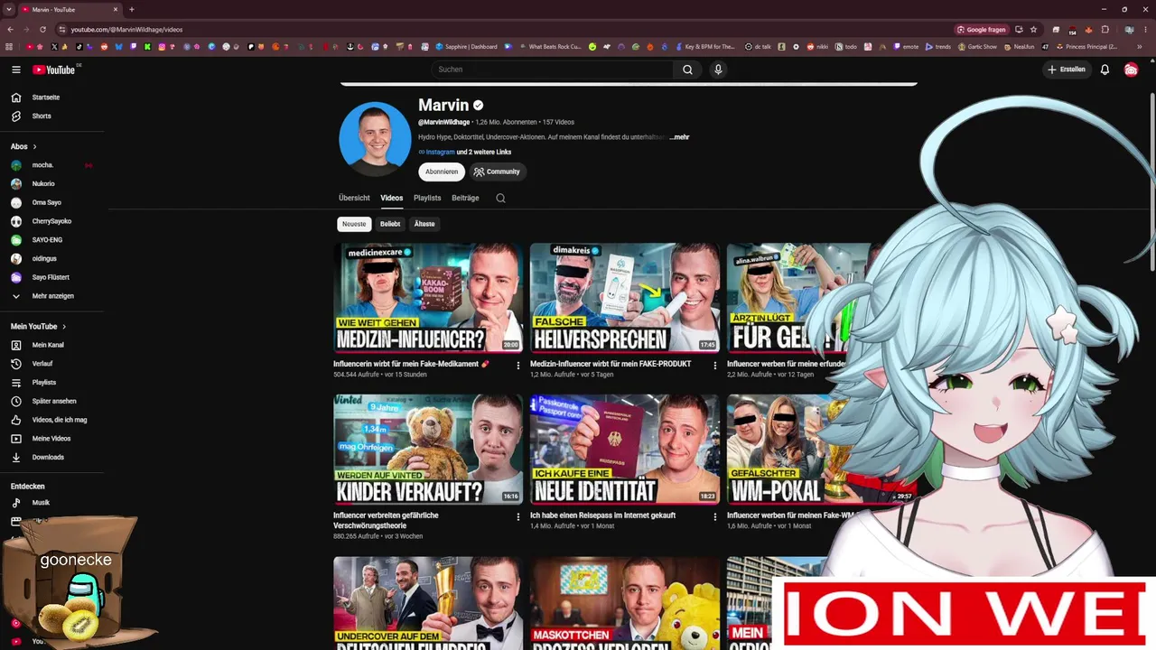The width and height of the screenshot is (1156, 650).
Task: Switch to the Playlists channel tab
Action: [x=427, y=198]
